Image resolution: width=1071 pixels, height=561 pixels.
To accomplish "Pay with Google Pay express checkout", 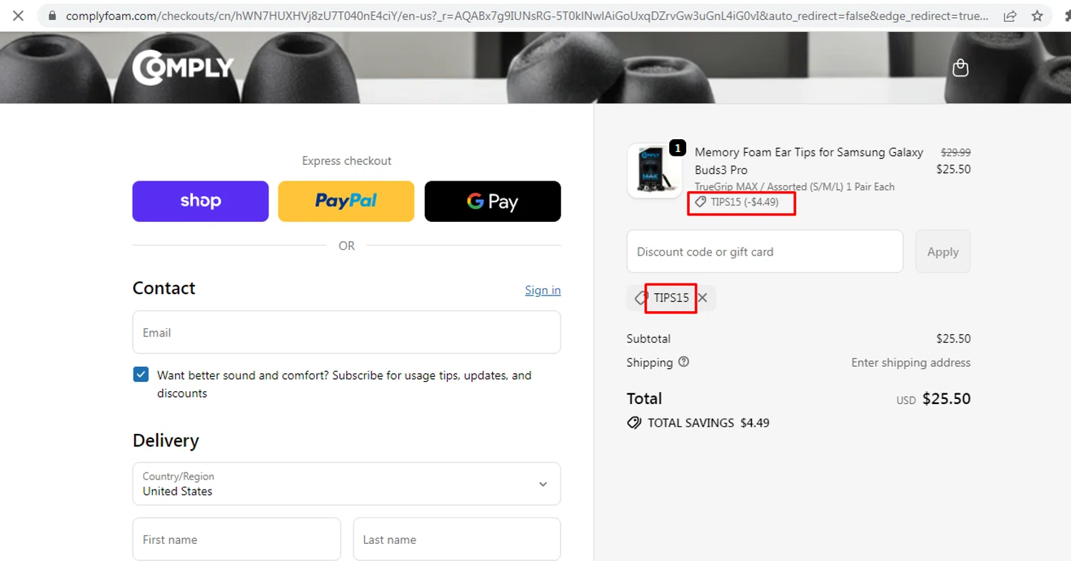I will click(x=493, y=201).
